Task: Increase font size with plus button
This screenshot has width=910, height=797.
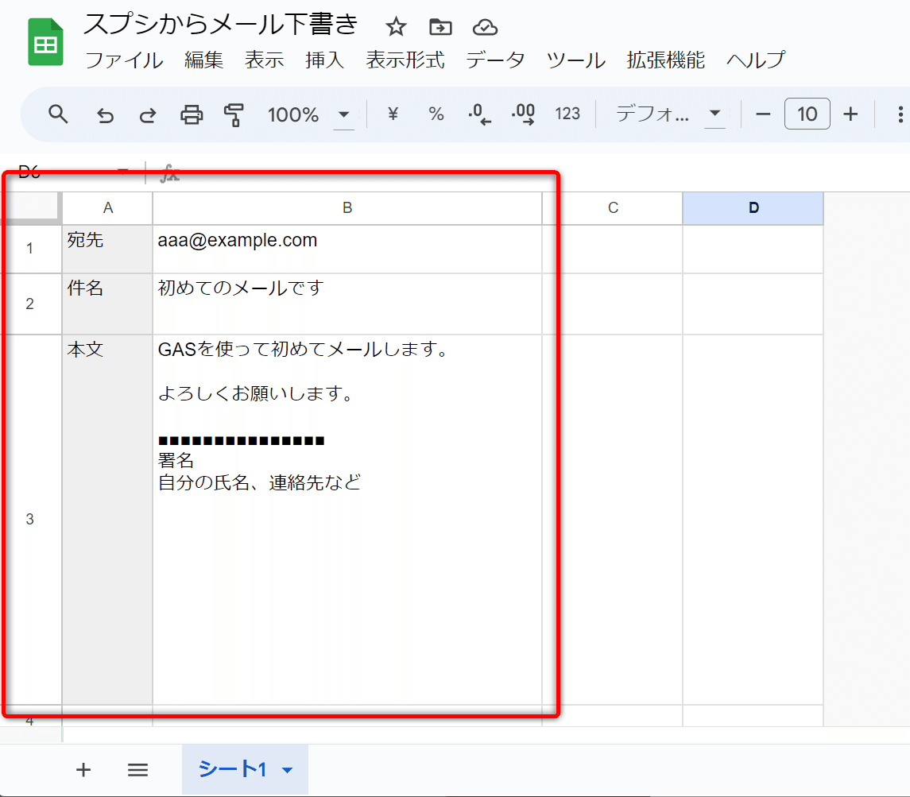Action: [850, 114]
